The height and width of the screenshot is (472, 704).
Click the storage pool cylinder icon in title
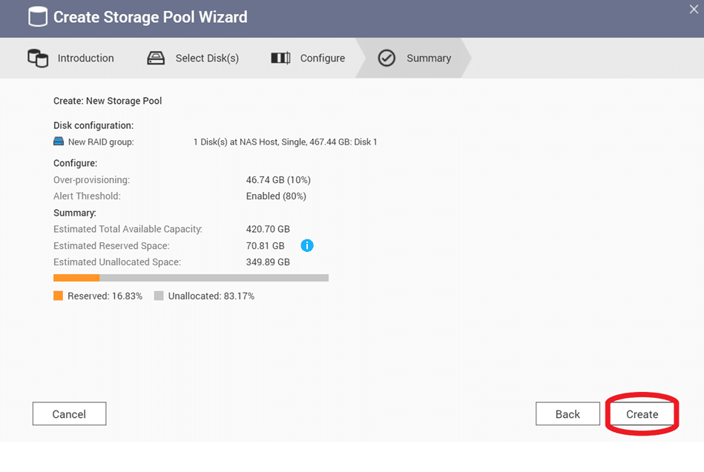(x=38, y=16)
